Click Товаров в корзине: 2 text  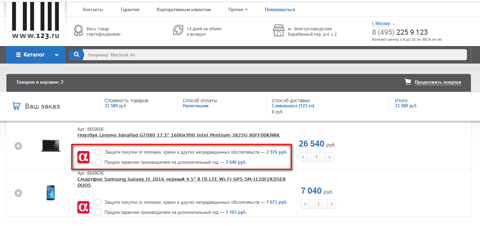(40, 82)
